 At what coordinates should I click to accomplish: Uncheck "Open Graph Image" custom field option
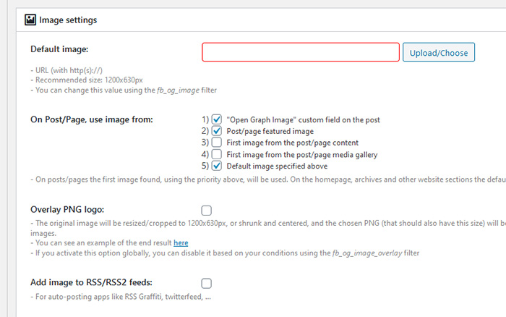coord(217,119)
